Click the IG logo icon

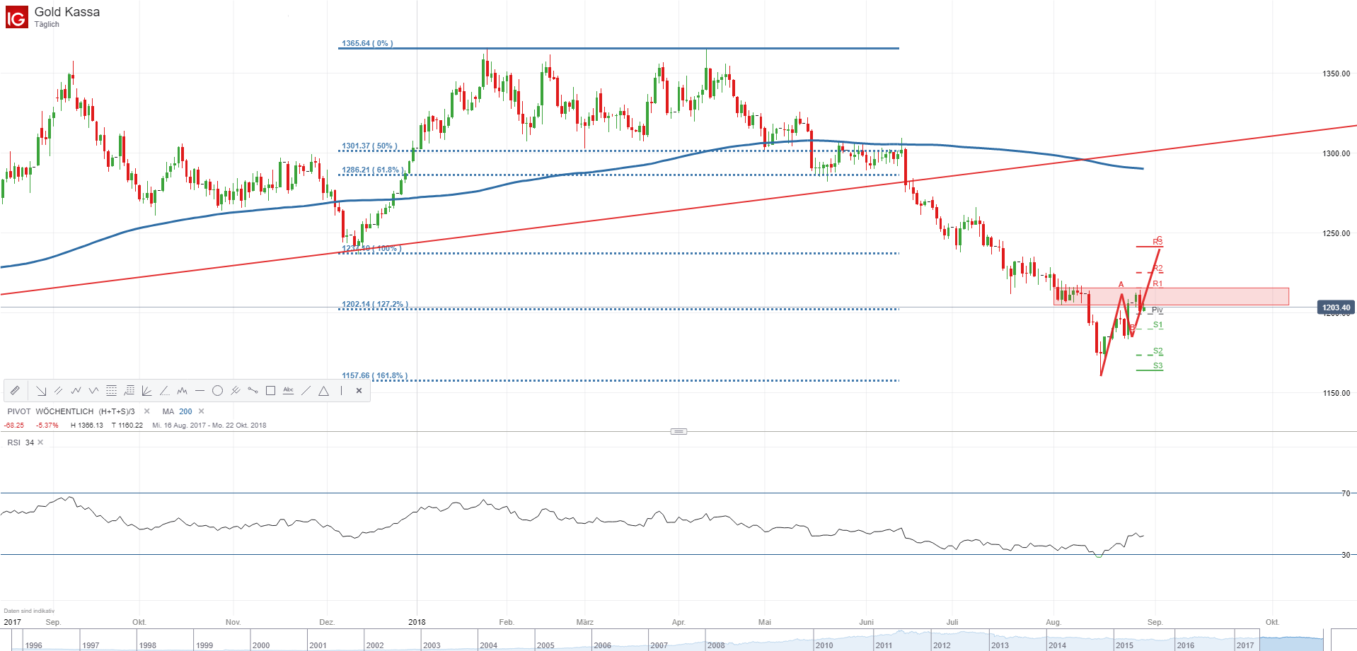[16, 17]
